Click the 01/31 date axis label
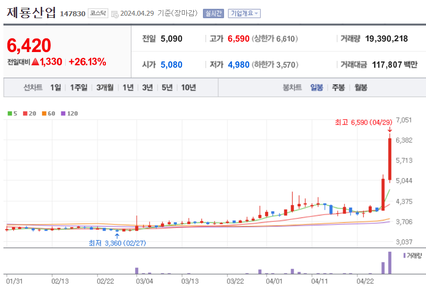This screenshot has height=295, width=426. [x=14, y=281]
